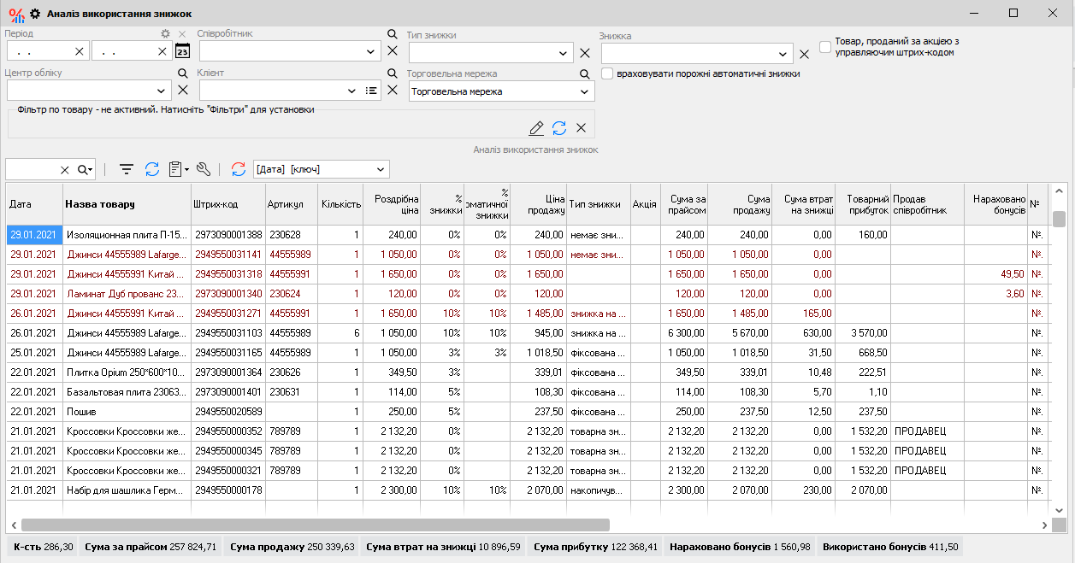Click the 'Сума продажу' column header
This screenshot has height=563, width=1075.
pyautogui.click(x=739, y=204)
